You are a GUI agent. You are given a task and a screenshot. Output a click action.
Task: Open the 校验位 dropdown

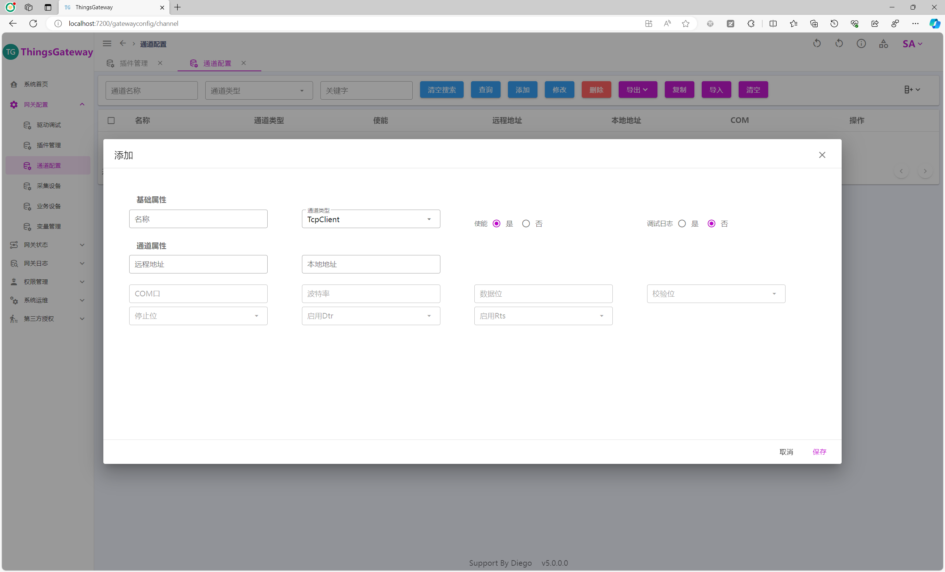pyautogui.click(x=716, y=294)
